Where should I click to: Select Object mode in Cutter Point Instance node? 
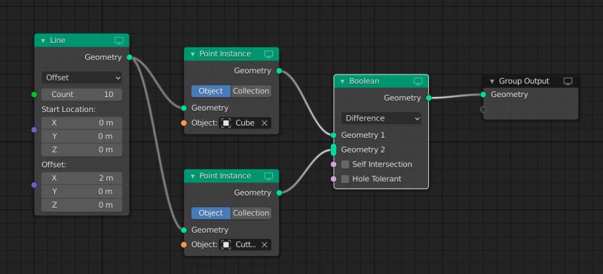(x=211, y=213)
